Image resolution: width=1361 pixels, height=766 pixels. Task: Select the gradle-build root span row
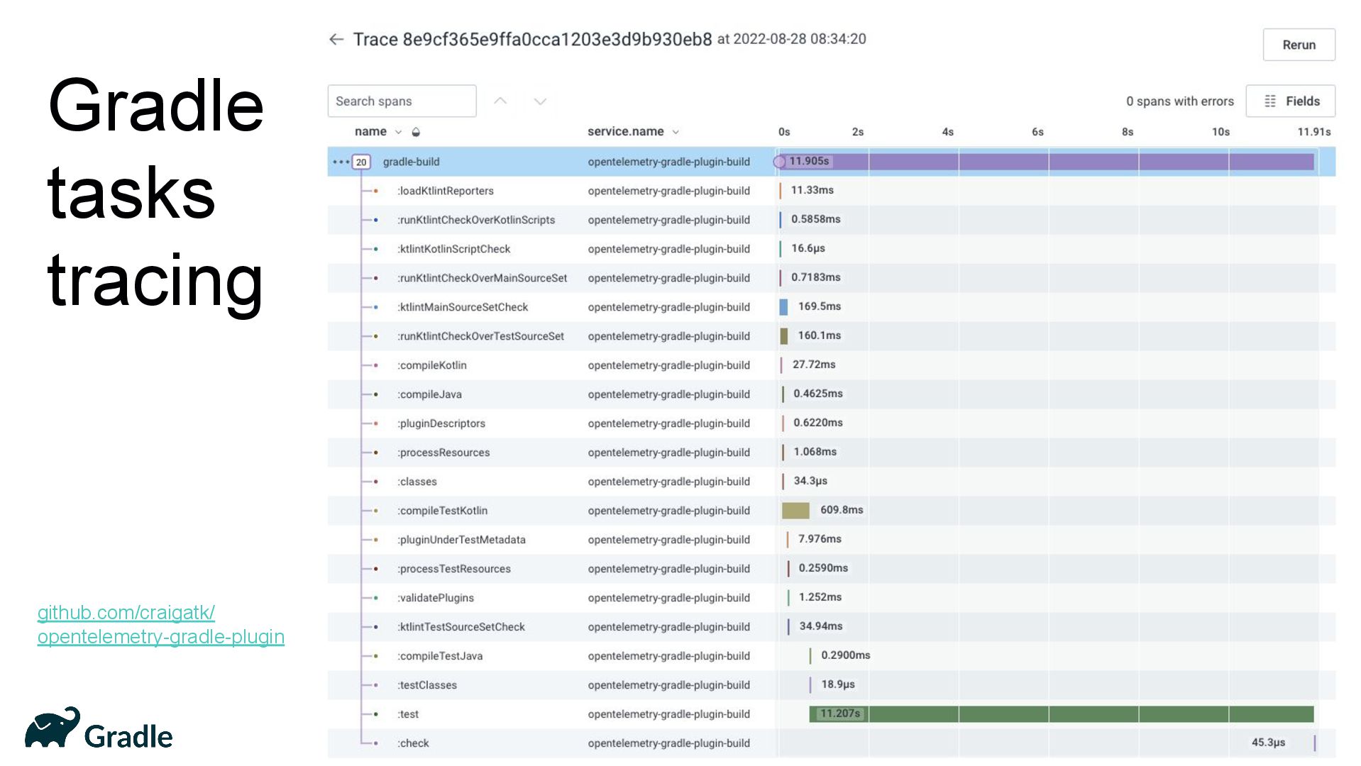tap(831, 162)
